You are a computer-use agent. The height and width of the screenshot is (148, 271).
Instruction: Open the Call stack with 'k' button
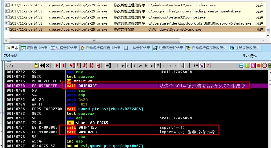pos(164,66)
